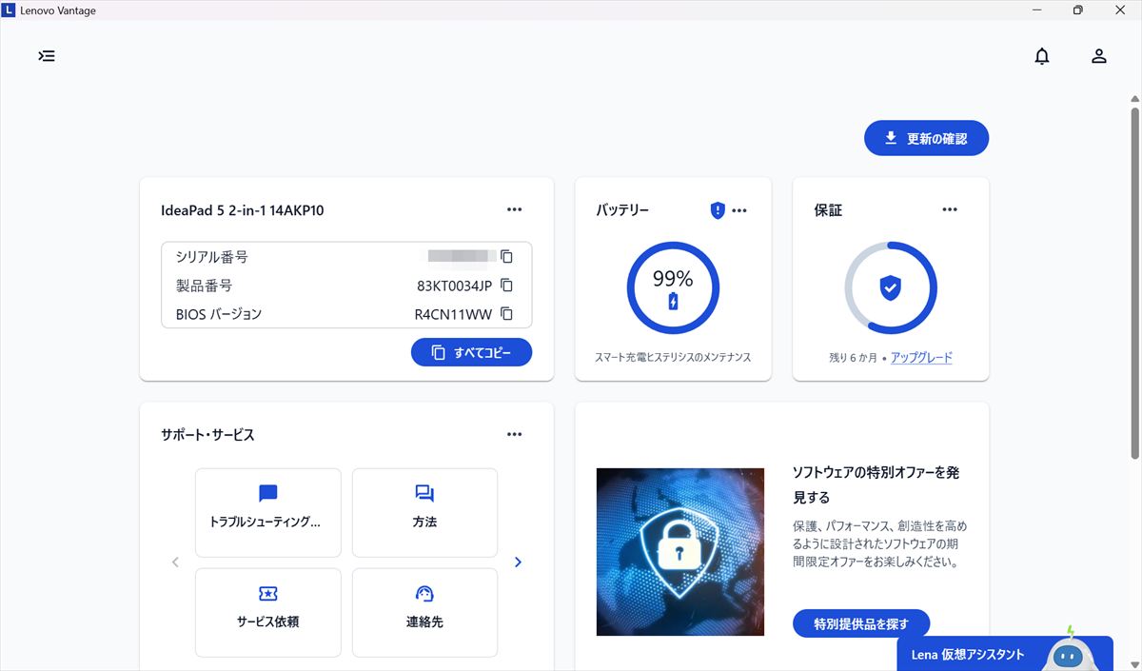
Task: Open IdeaPad device card more options
Action: pyautogui.click(x=514, y=210)
